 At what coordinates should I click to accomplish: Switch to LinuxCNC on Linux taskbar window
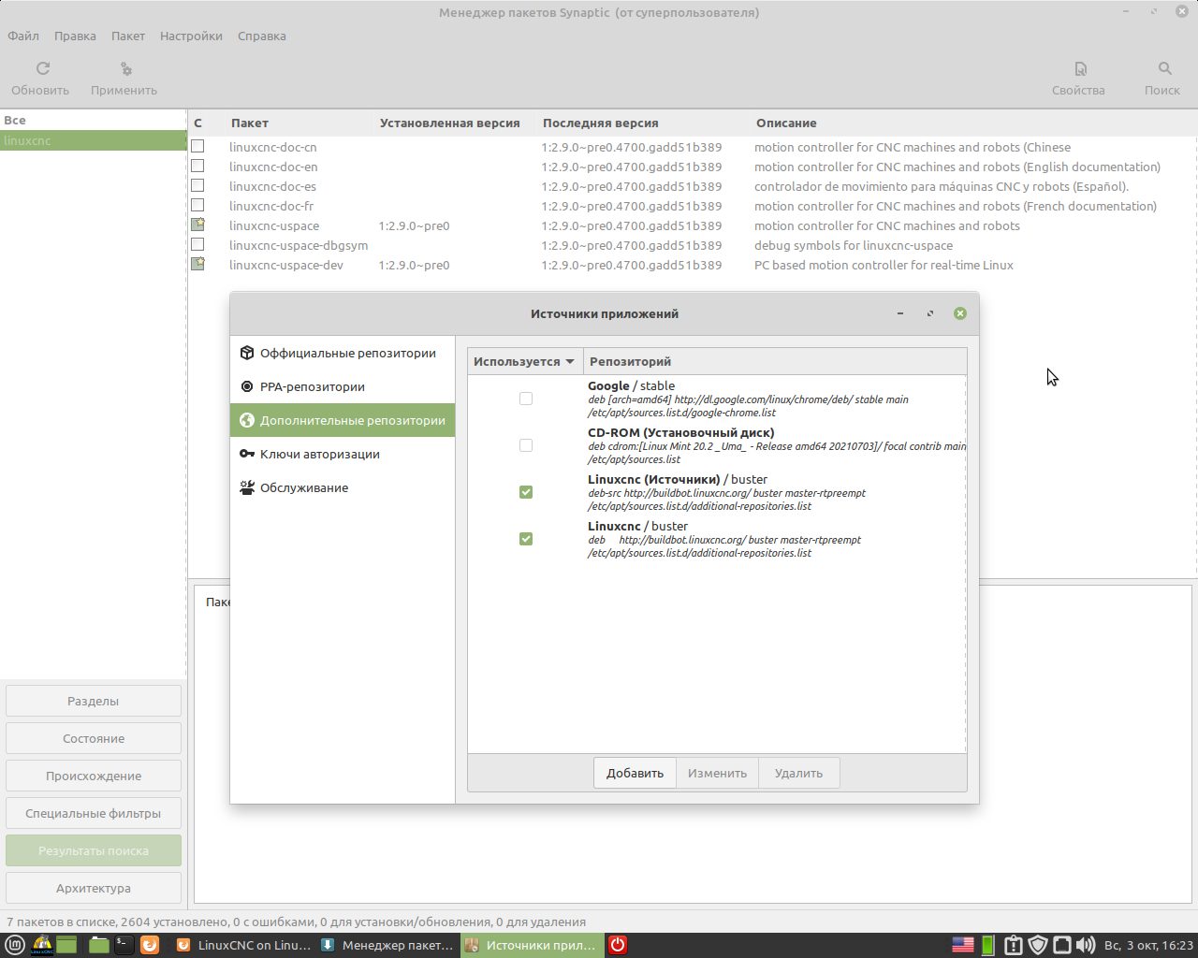[243, 945]
